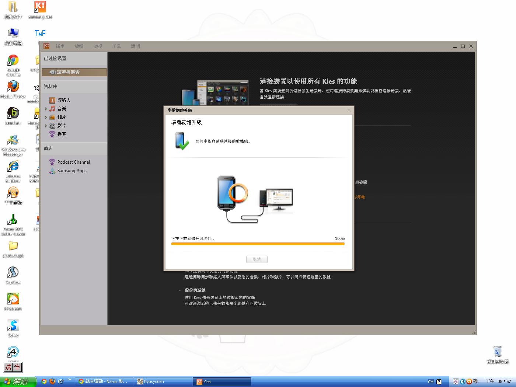Close the 準備韌體升級 dialog
Image resolution: width=516 pixels, height=387 pixels.
point(349,110)
